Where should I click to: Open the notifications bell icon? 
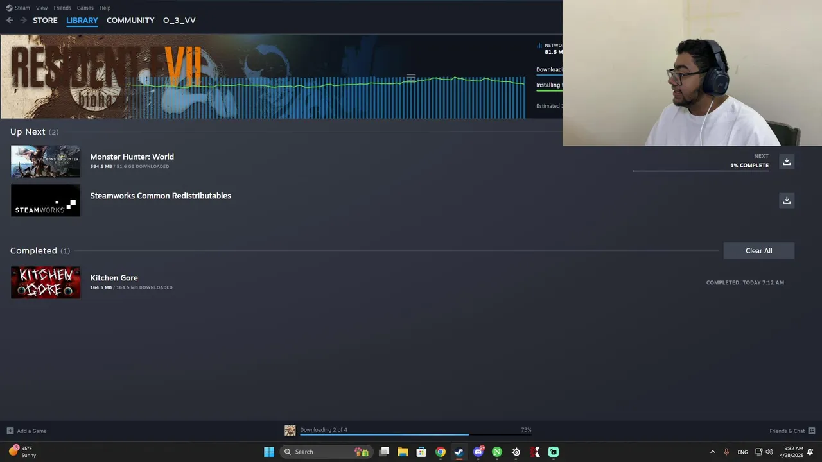point(810,452)
